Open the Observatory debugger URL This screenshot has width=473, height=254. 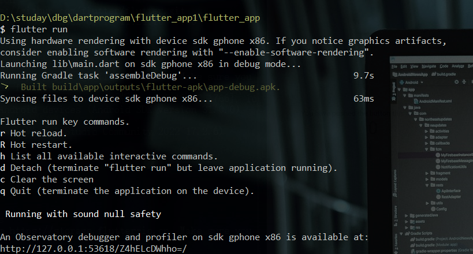94,249
